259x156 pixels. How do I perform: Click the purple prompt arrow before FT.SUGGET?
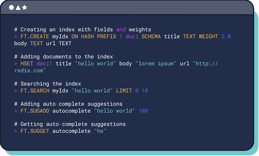pos(16,131)
